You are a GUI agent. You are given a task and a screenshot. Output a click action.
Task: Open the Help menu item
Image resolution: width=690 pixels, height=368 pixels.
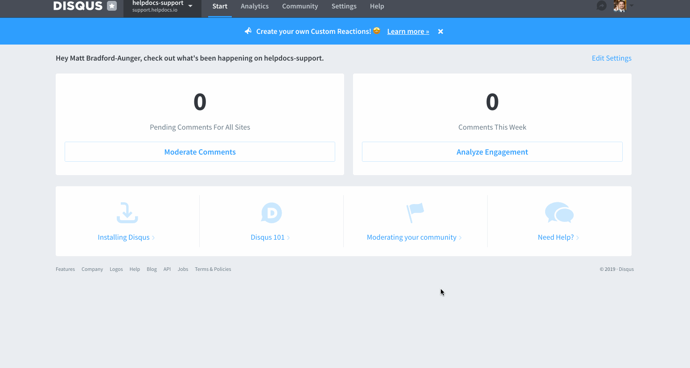377,6
